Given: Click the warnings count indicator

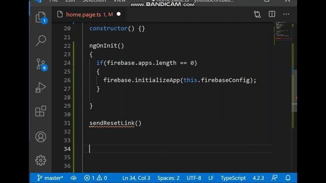Looking at the screenshot, I should click(102, 178).
